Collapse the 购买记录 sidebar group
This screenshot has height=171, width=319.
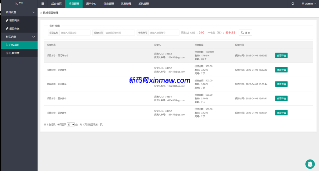pyautogui.click(x=19, y=37)
